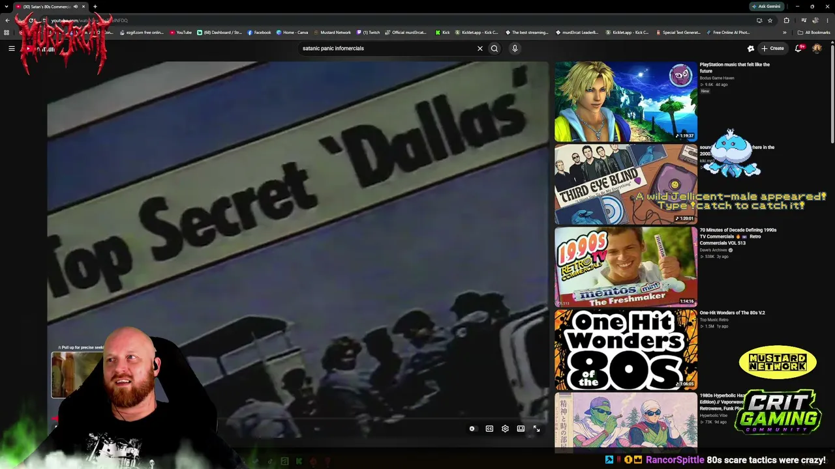
Task: Open 'One-Hit Wonders of The 80s V.2' title
Action: click(733, 313)
